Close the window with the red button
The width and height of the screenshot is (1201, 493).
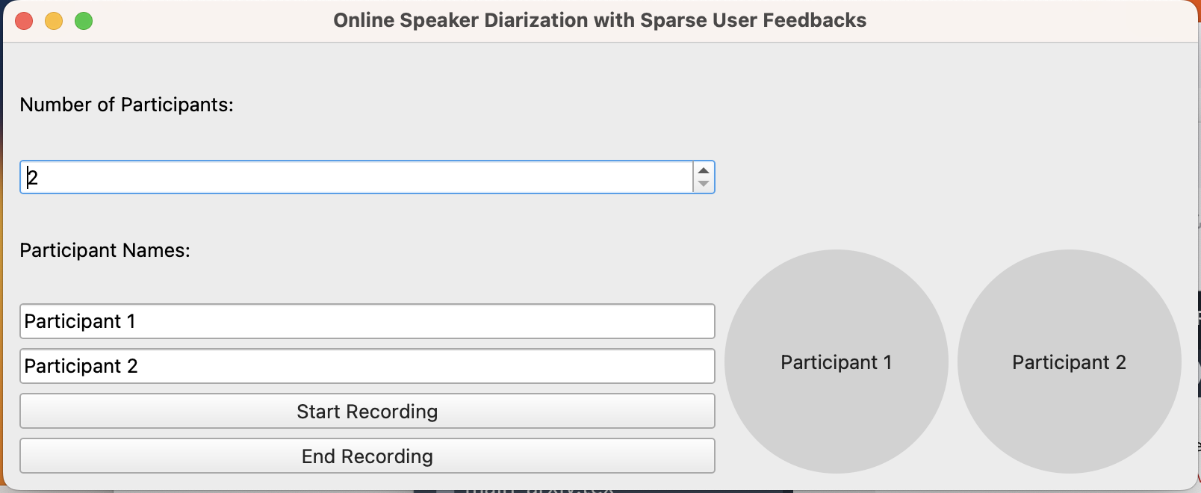[x=24, y=21]
